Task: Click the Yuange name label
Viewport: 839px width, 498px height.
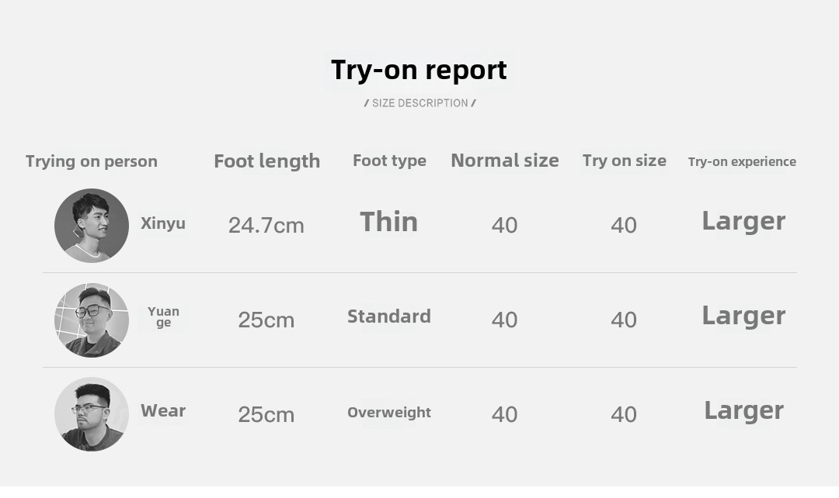Action: point(163,316)
